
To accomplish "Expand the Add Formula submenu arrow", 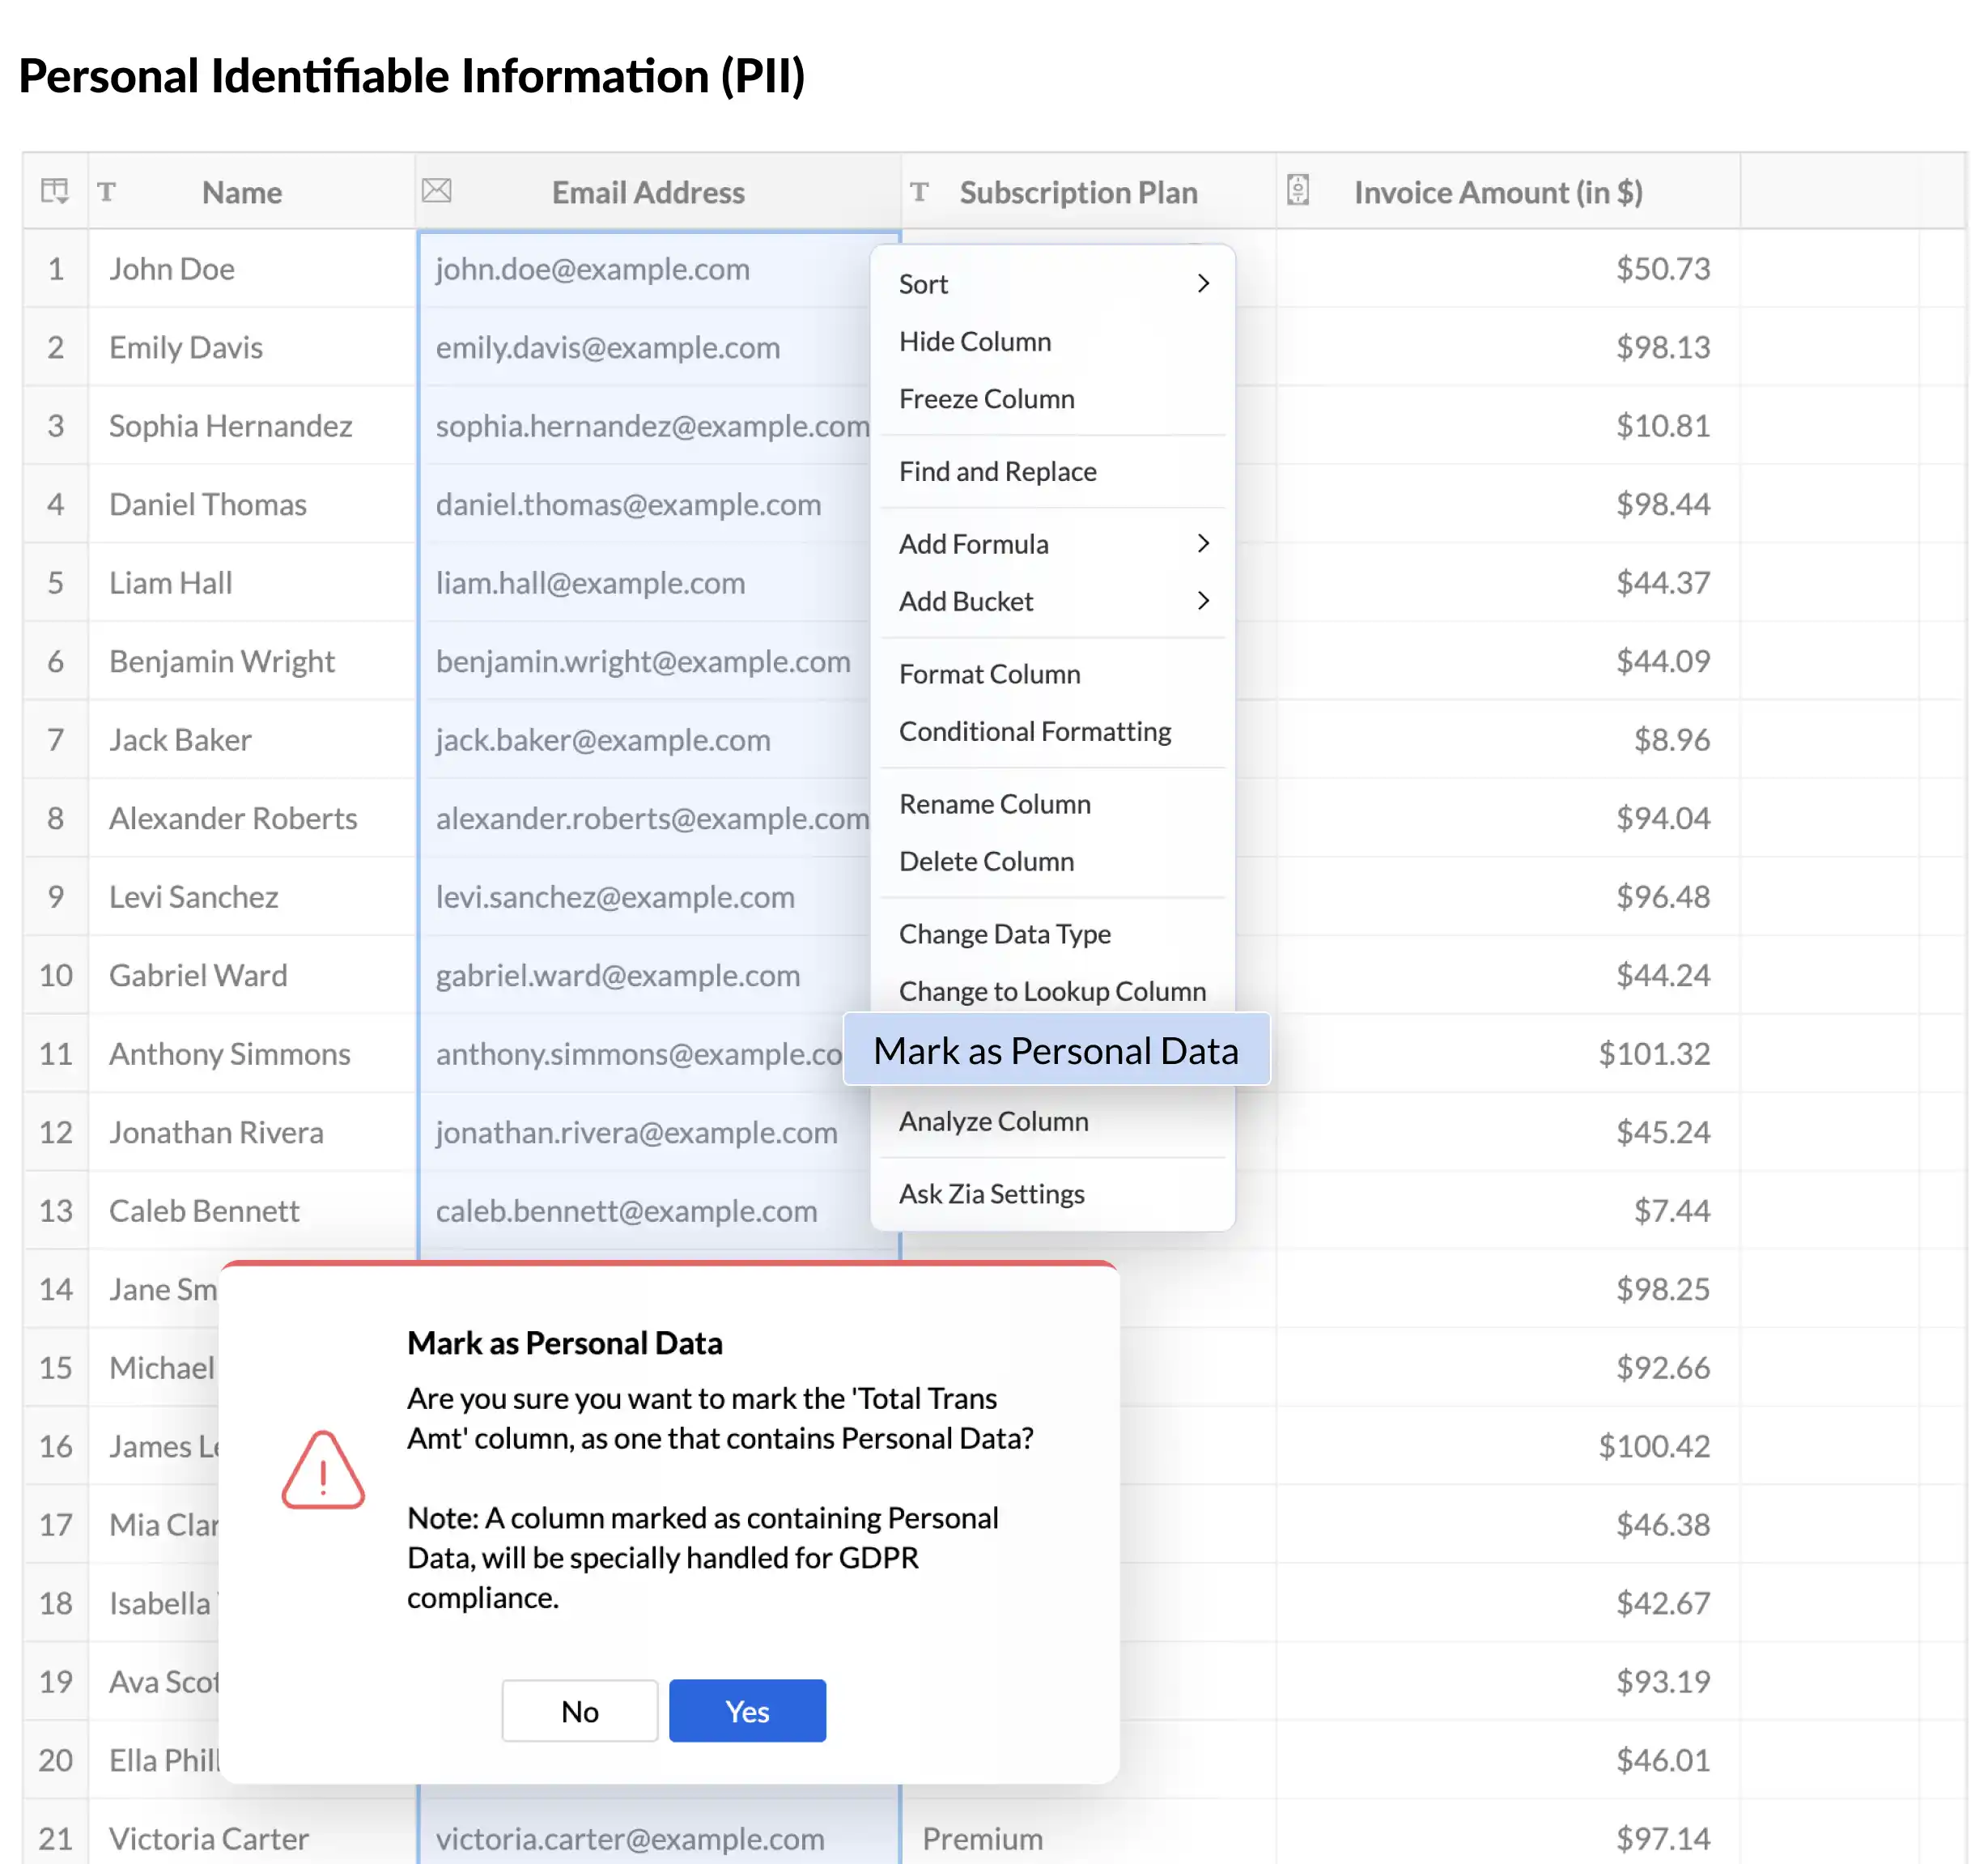I will click(x=1203, y=543).
